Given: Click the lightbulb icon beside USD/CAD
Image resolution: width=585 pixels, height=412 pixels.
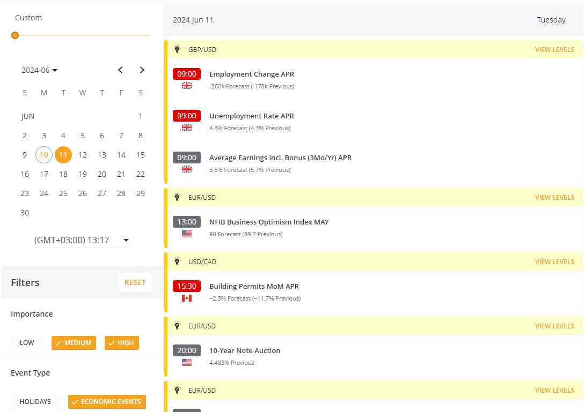Looking at the screenshot, I should coord(177,261).
